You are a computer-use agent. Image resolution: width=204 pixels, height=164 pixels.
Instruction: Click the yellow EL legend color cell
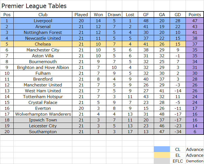click(x=162, y=155)
